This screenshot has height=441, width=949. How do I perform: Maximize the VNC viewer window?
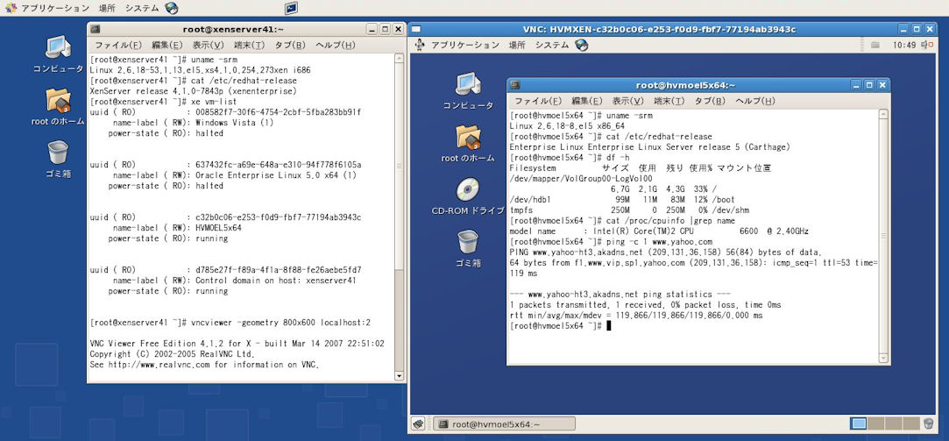(917, 29)
